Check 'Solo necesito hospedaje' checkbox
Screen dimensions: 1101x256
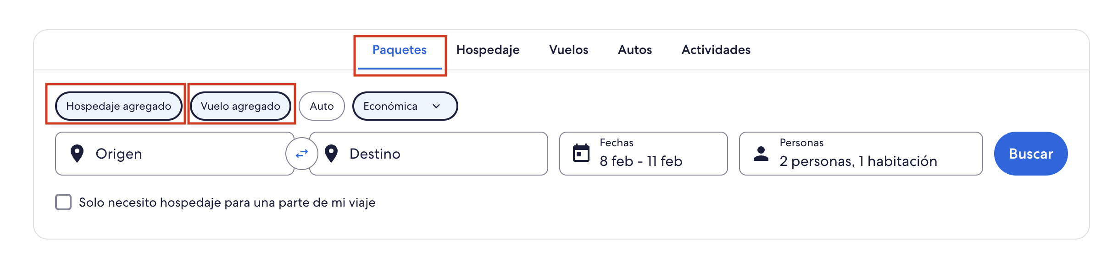click(x=63, y=202)
